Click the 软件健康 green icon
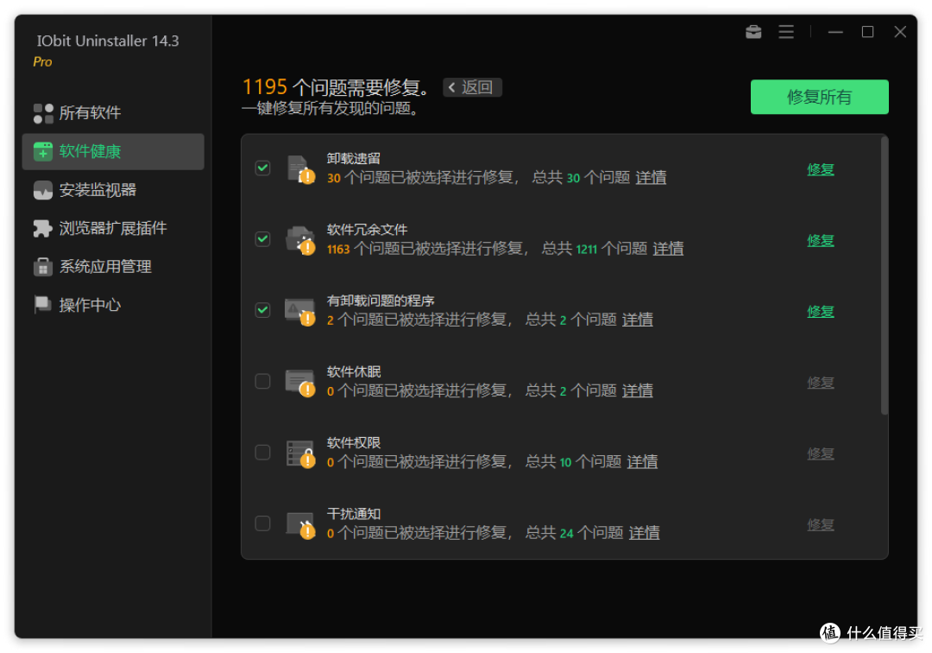This screenshot has height=653, width=932. [43, 152]
